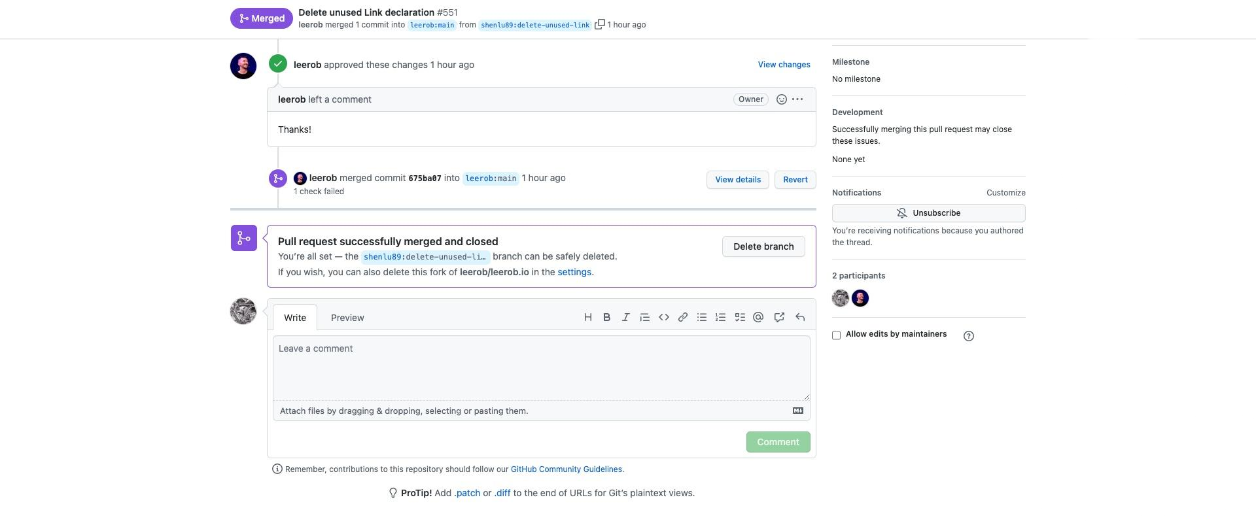Image resolution: width=1256 pixels, height=523 pixels.
Task: Open the View changes link
Action: 784,65
